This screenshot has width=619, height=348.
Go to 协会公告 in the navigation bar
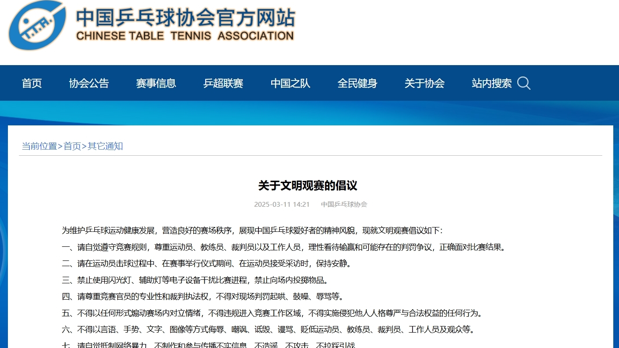[89, 83]
